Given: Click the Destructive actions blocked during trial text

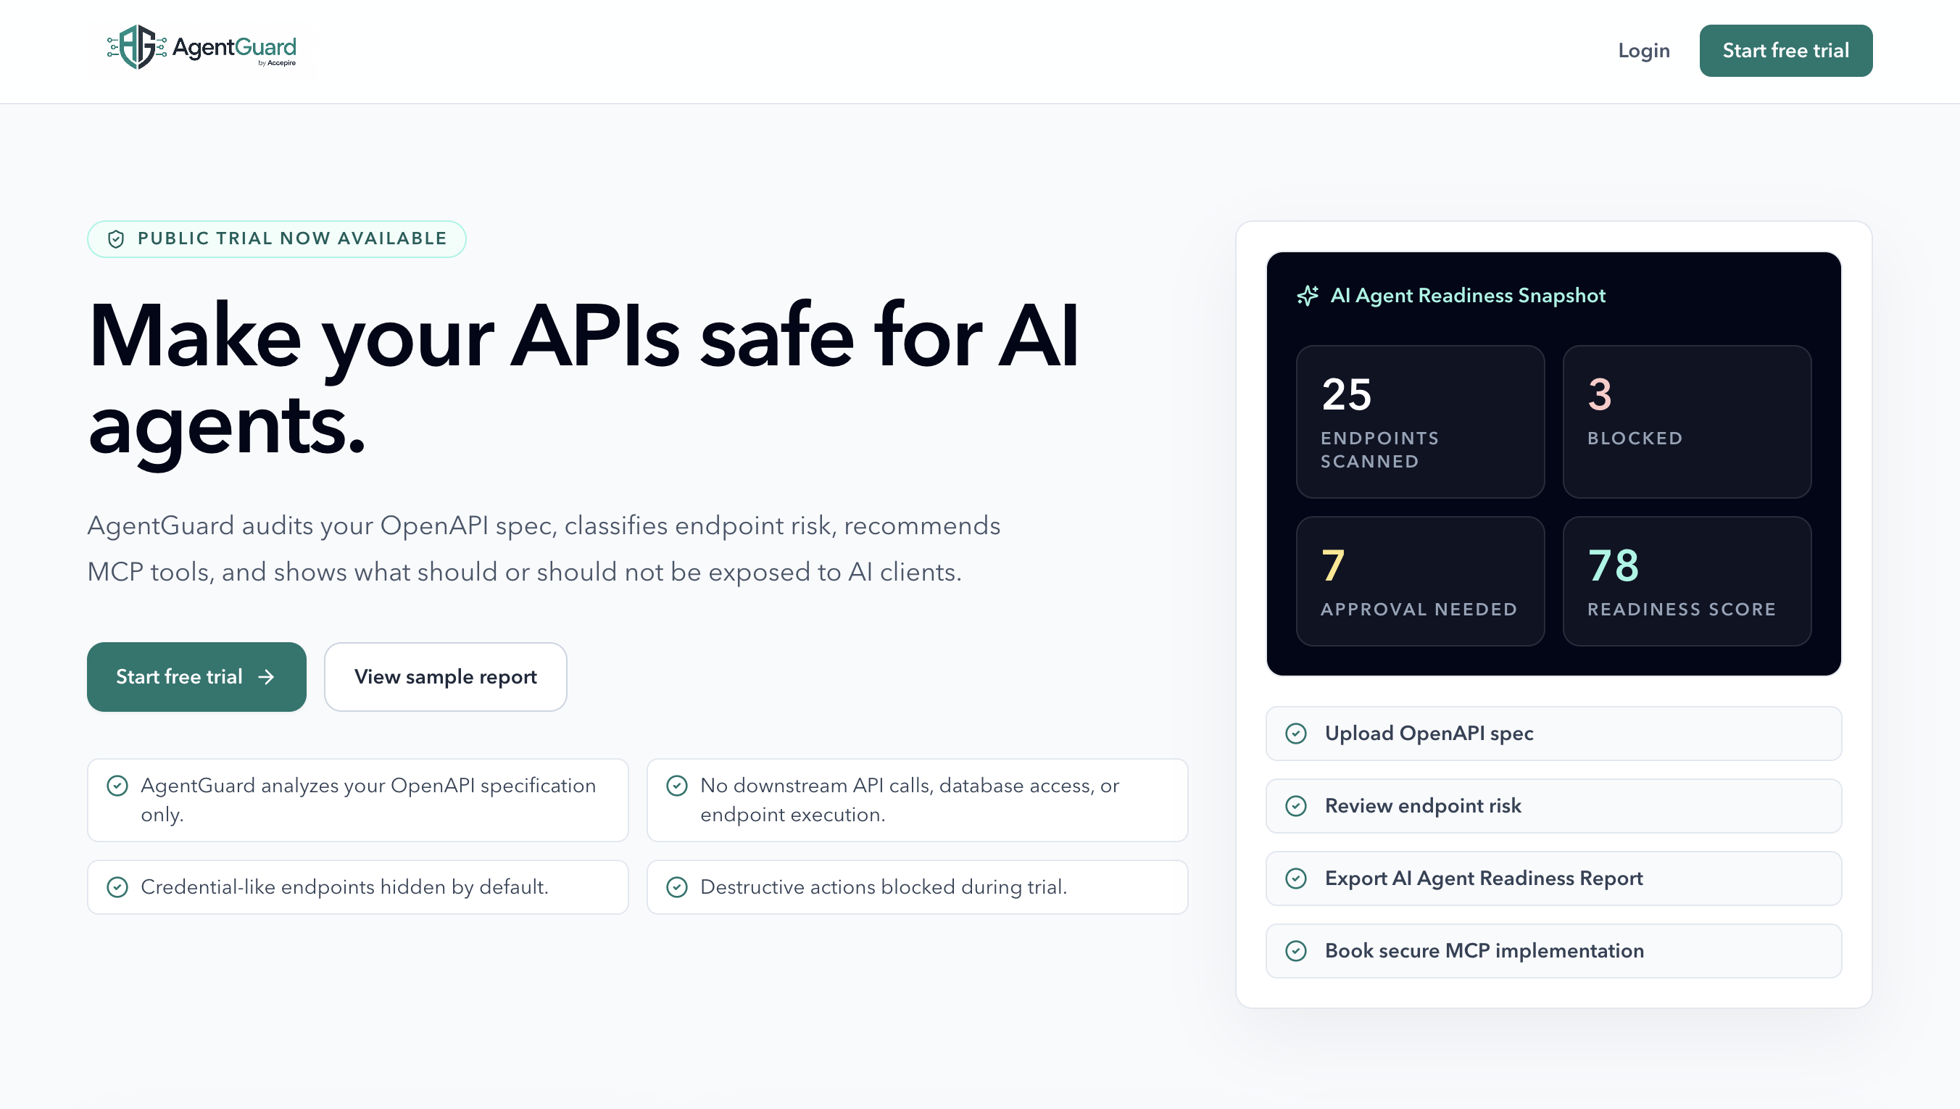Looking at the screenshot, I should (884, 887).
